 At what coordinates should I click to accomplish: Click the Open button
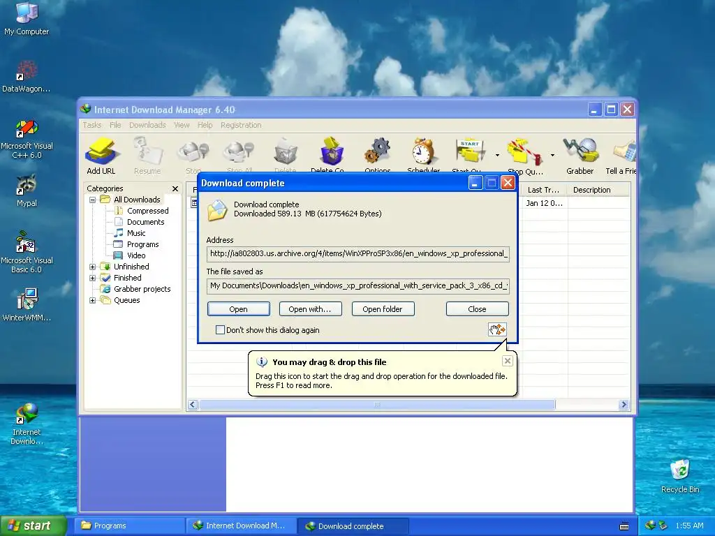pyautogui.click(x=239, y=309)
